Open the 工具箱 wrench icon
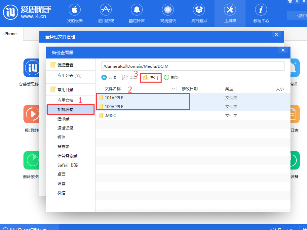Viewport: 307px width, 230px height. [x=230, y=10]
